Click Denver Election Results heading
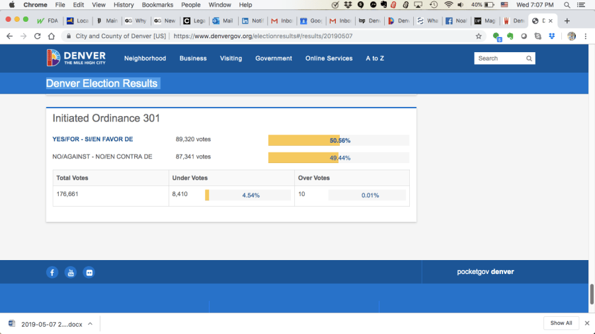Screen dimensions: 595x334 tap(102, 83)
